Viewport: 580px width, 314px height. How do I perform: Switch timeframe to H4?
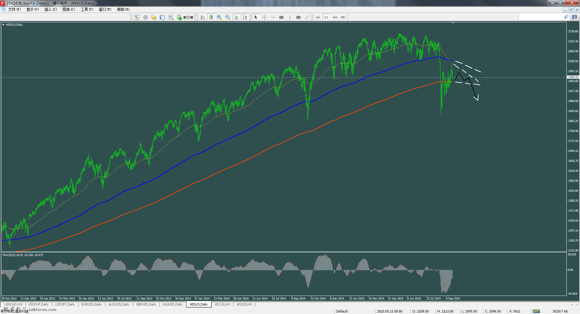tap(318, 18)
